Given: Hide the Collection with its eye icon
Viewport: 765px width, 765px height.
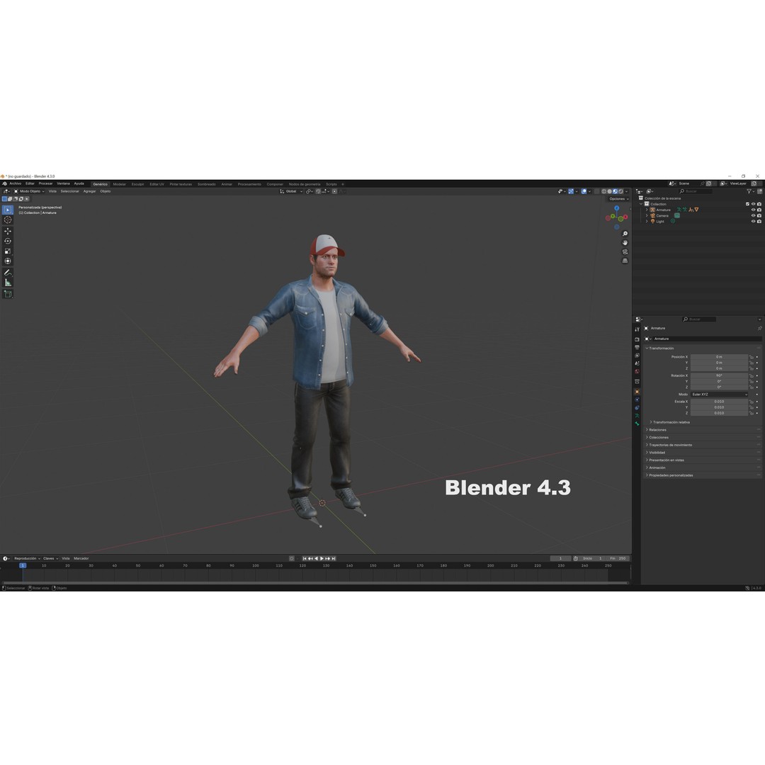Looking at the screenshot, I should pyautogui.click(x=753, y=204).
